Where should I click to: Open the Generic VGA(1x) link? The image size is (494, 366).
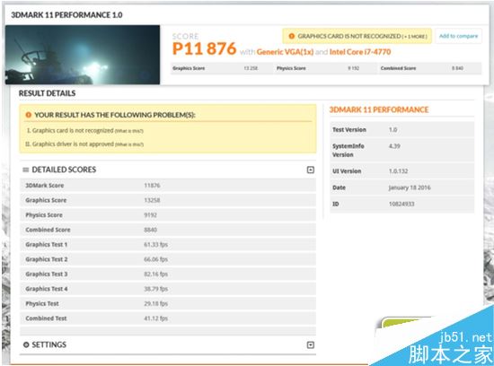[285, 52]
